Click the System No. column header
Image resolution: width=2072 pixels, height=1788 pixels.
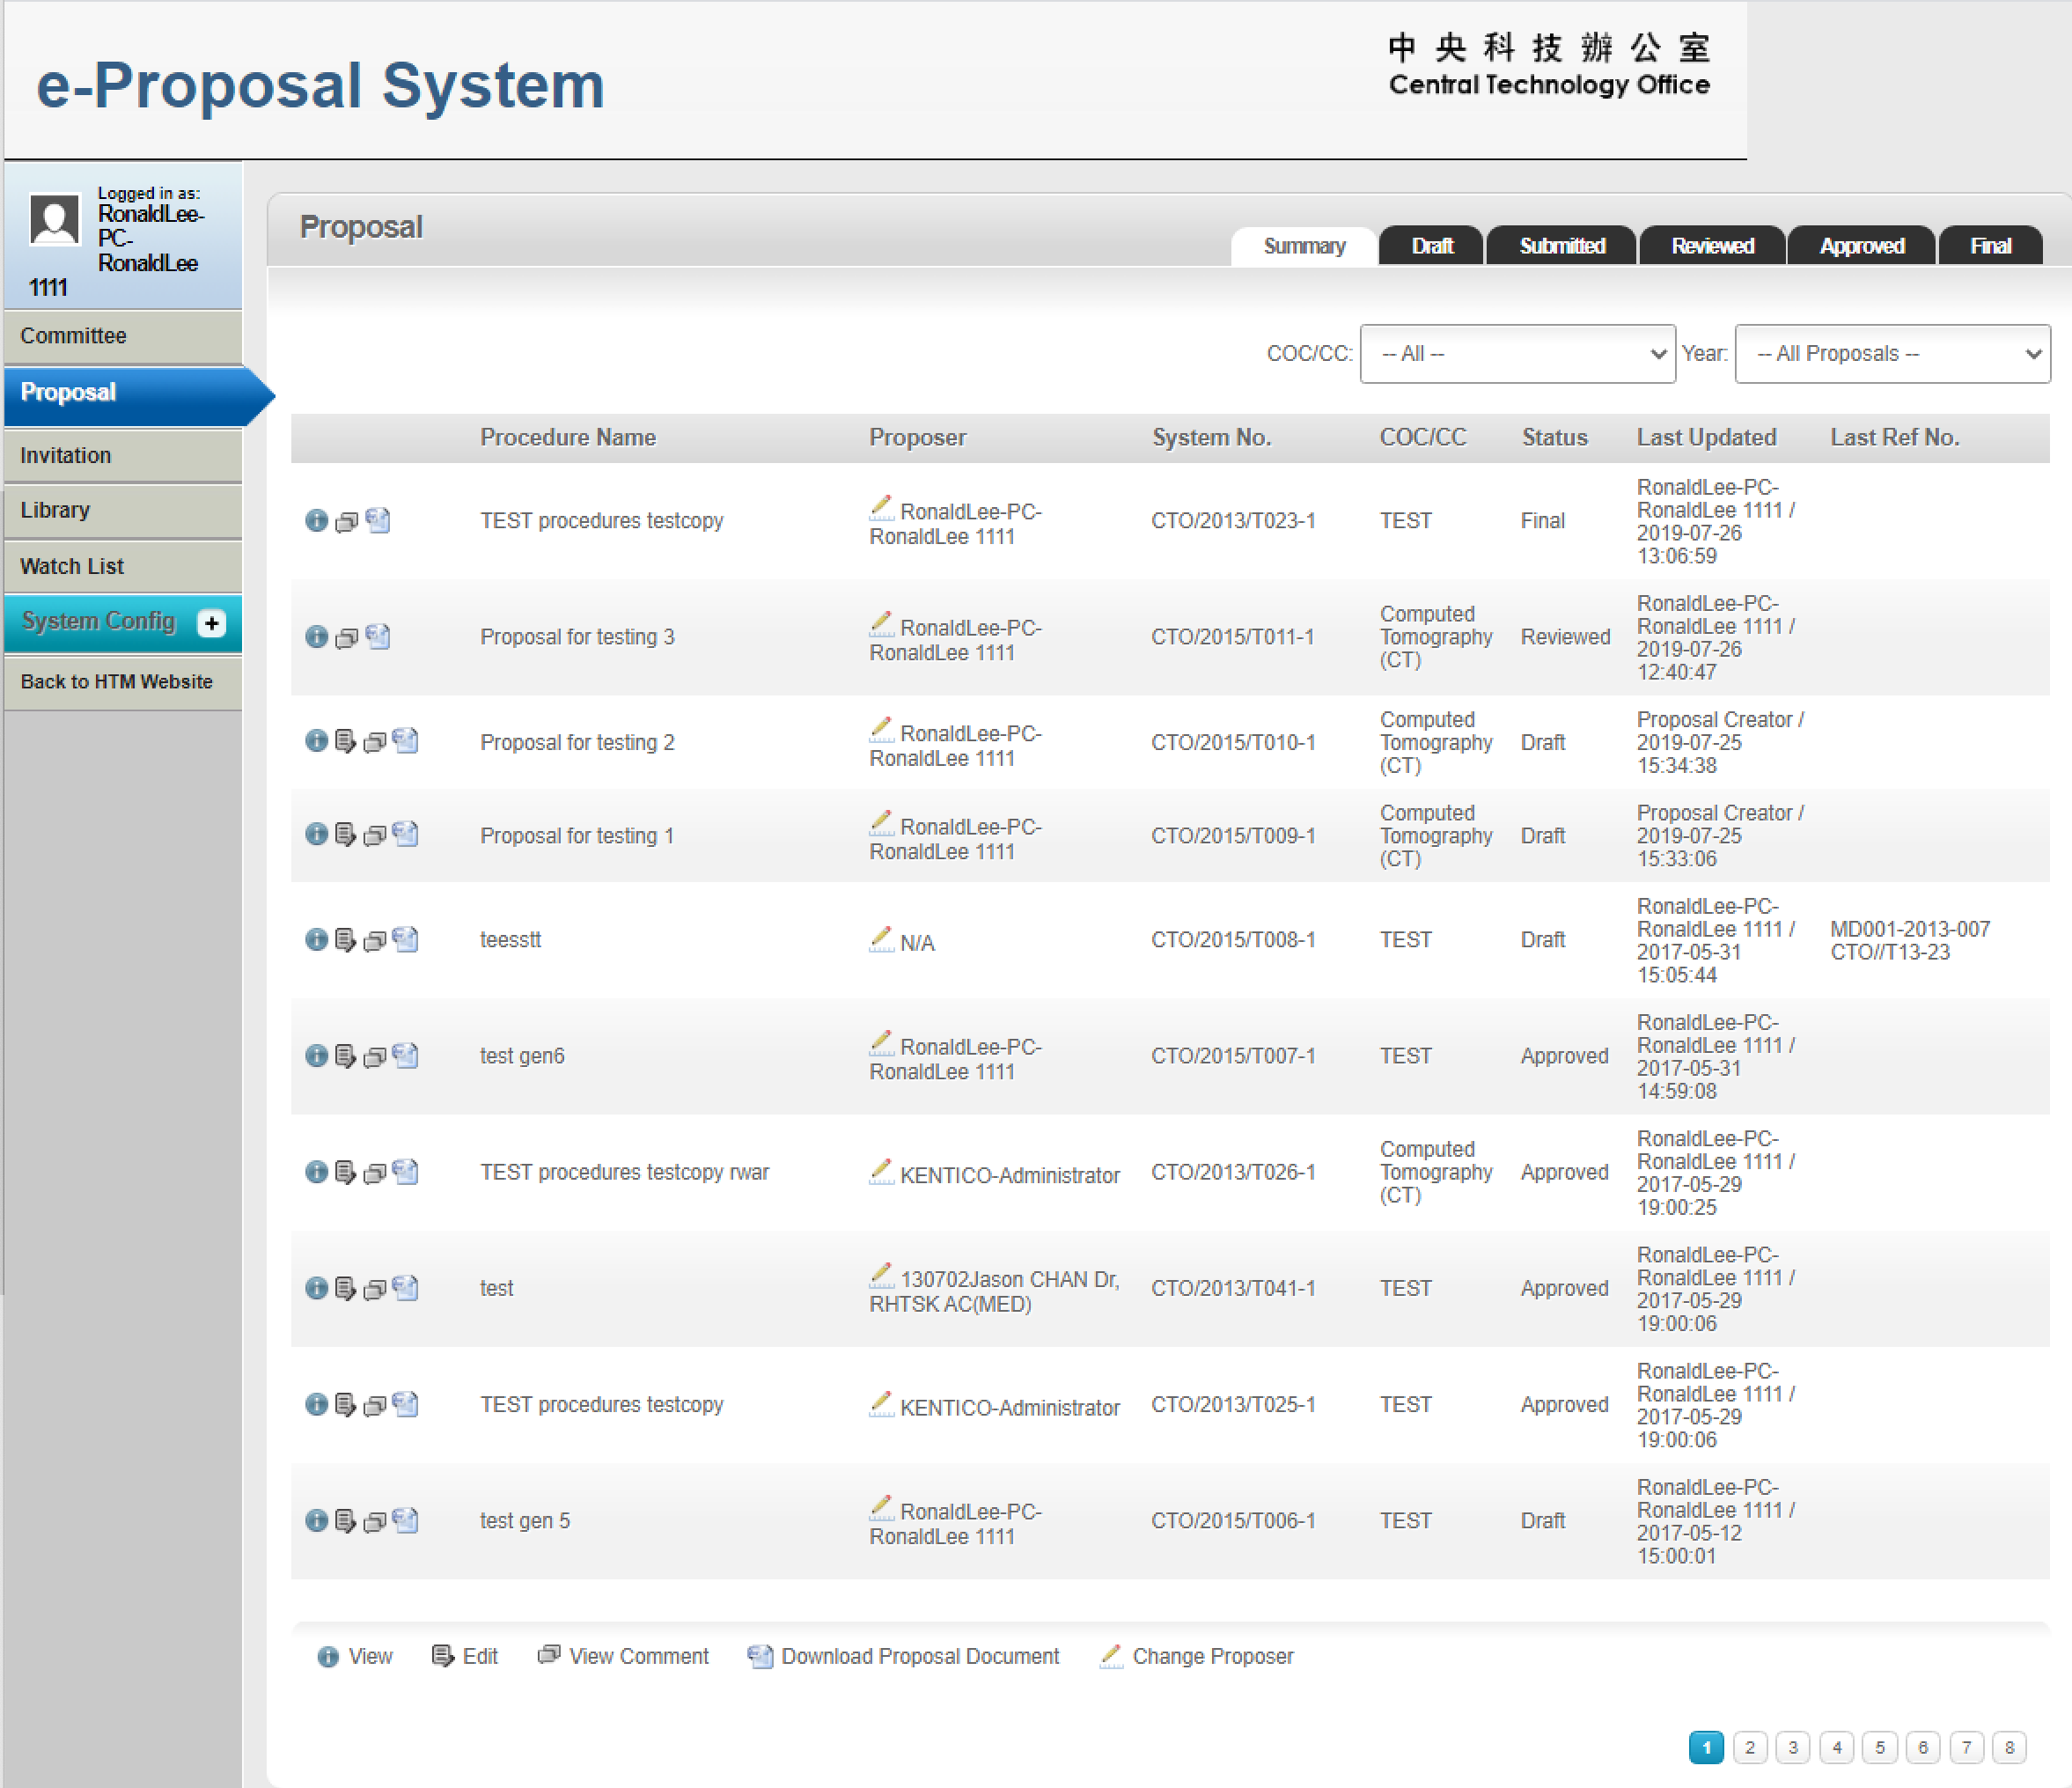1211,437
